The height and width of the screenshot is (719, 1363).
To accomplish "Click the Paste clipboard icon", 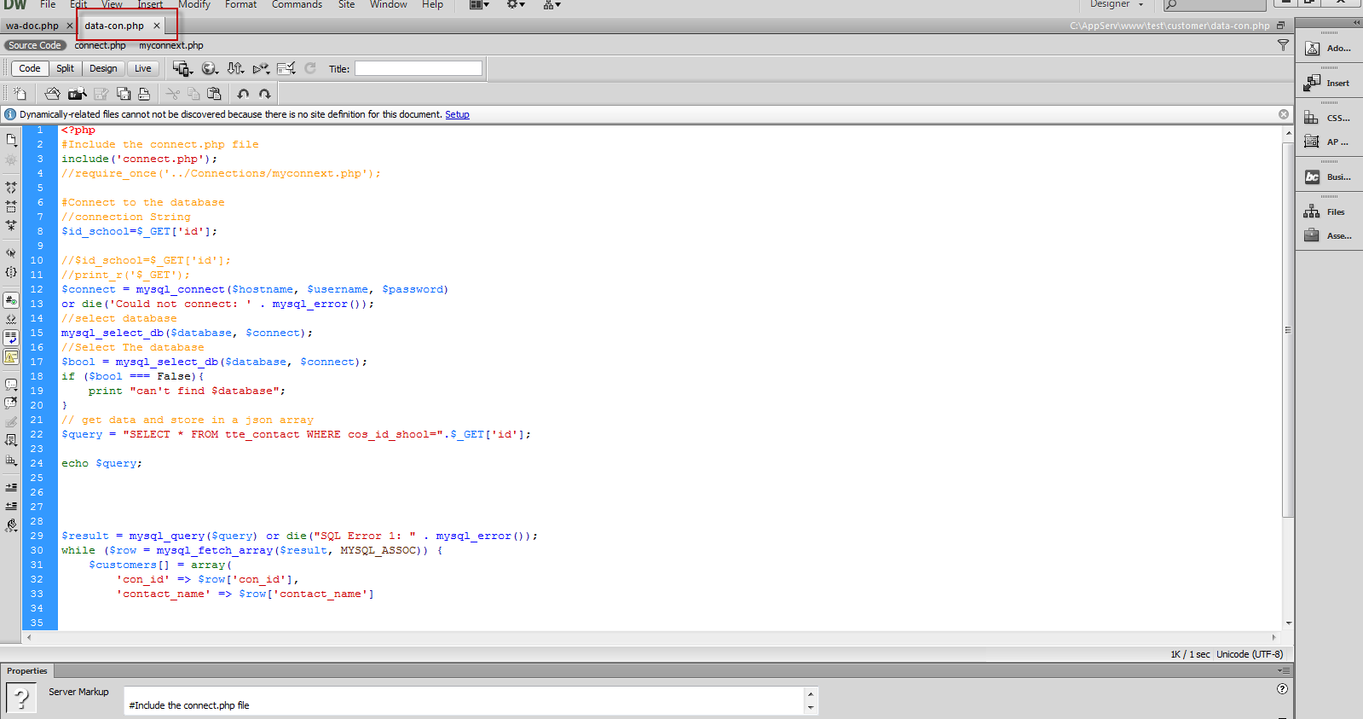I will click(x=214, y=94).
